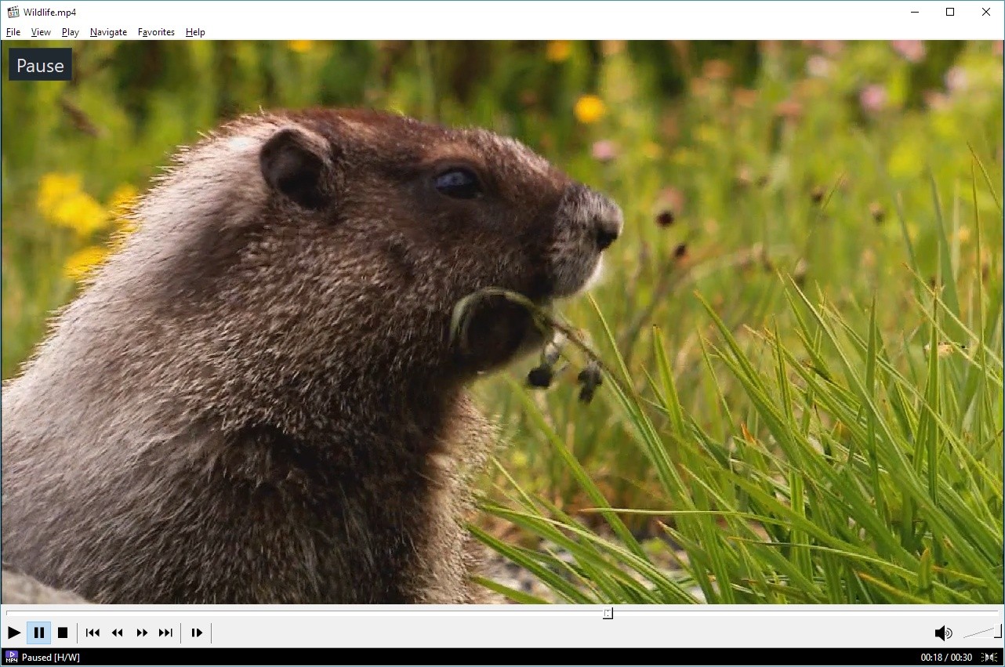This screenshot has width=1005, height=667.
Task: Click the Pause button in the toolbar
Action: click(x=38, y=633)
